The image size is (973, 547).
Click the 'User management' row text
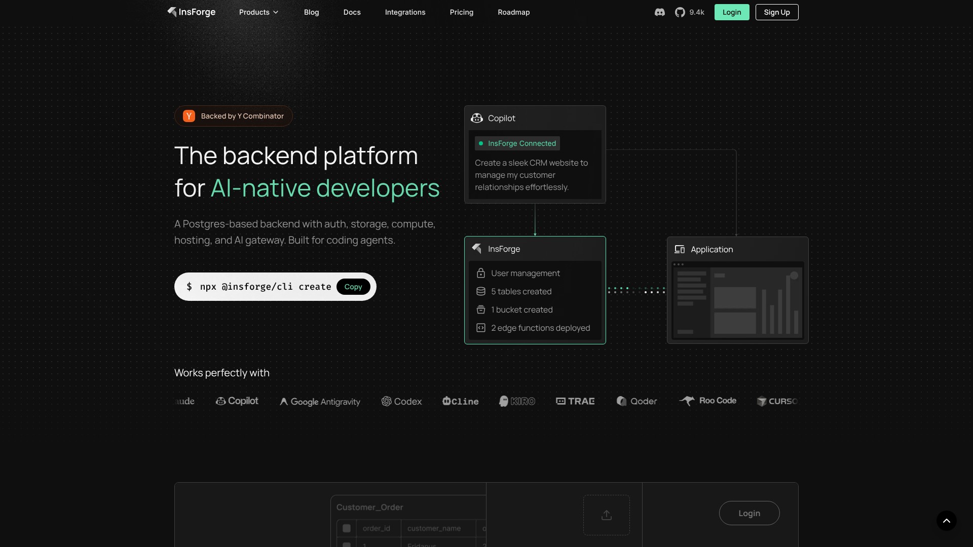pyautogui.click(x=526, y=273)
